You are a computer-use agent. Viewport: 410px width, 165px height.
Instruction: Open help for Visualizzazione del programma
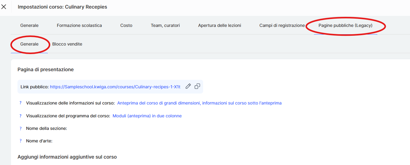[21, 116]
